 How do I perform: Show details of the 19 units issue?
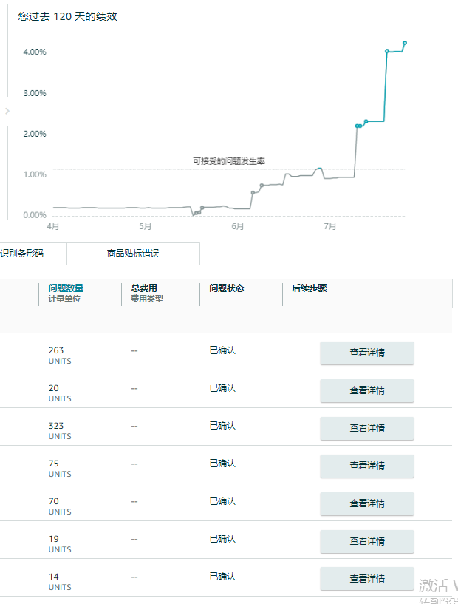[367, 542]
